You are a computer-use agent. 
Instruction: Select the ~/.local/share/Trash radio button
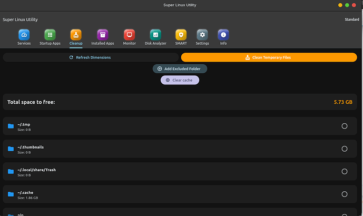[344, 171]
